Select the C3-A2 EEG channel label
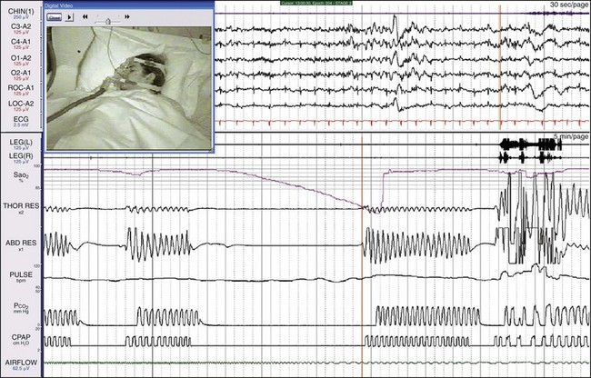This screenshot has width=591, height=378. 20,28
